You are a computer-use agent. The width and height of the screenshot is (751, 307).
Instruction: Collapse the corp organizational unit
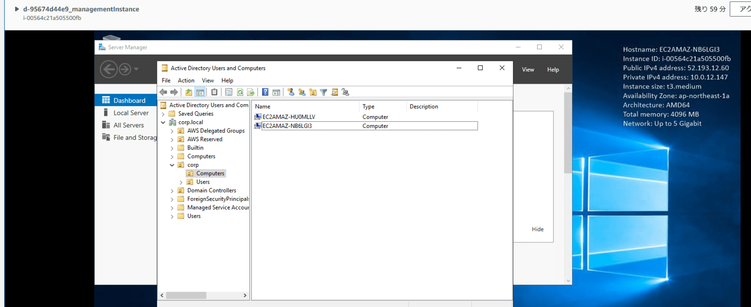click(x=172, y=165)
